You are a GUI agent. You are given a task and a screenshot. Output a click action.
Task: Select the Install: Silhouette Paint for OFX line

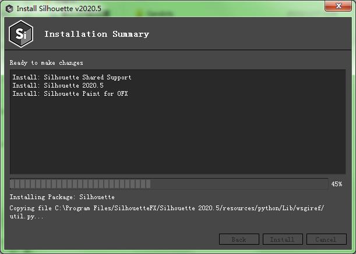[70, 93]
